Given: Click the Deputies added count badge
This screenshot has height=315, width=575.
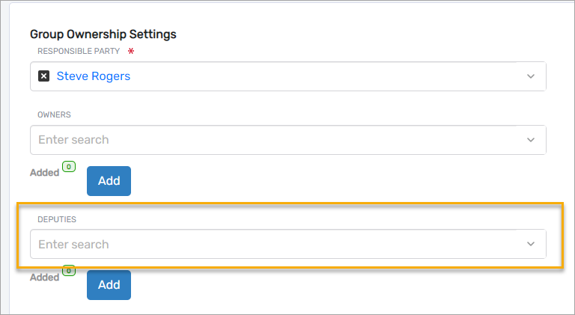Looking at the screenshot, I should pyautogui.click(x=70, y=271).
